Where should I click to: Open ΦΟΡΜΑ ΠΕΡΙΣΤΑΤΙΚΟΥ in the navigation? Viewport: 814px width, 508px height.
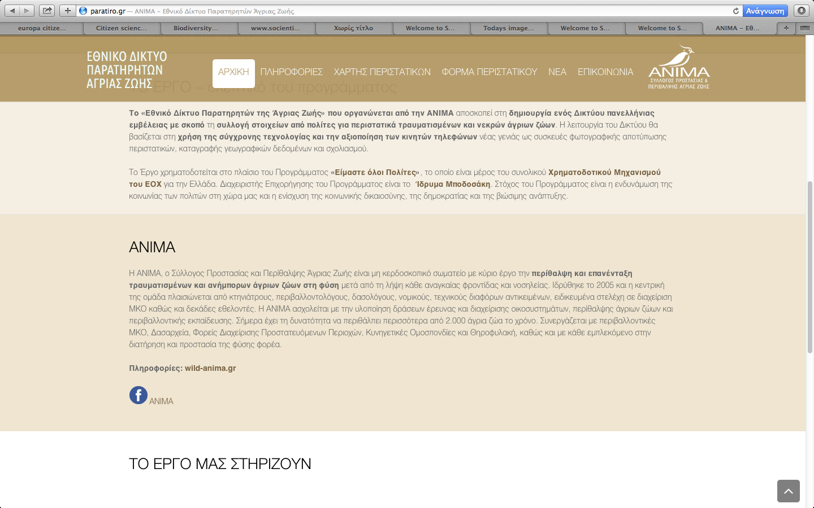coord(490,72)
